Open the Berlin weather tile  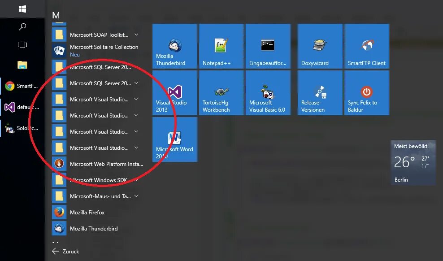click(x=413, y=163)
